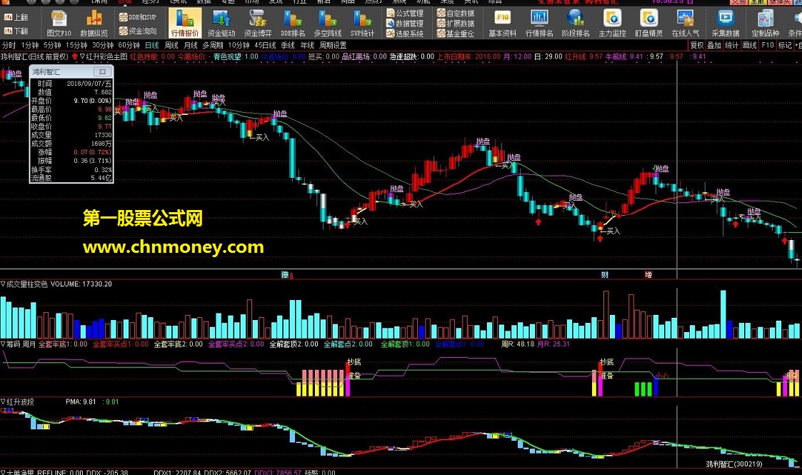Switch to 分时 intraday period

click(x=9, y=46)
